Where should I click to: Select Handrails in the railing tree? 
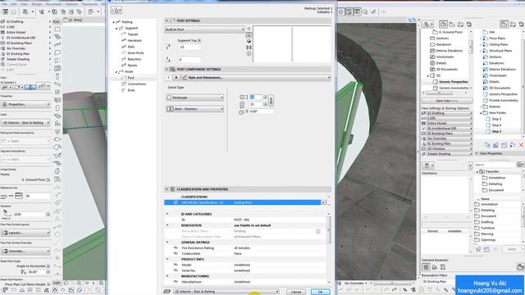click(135, 40)
